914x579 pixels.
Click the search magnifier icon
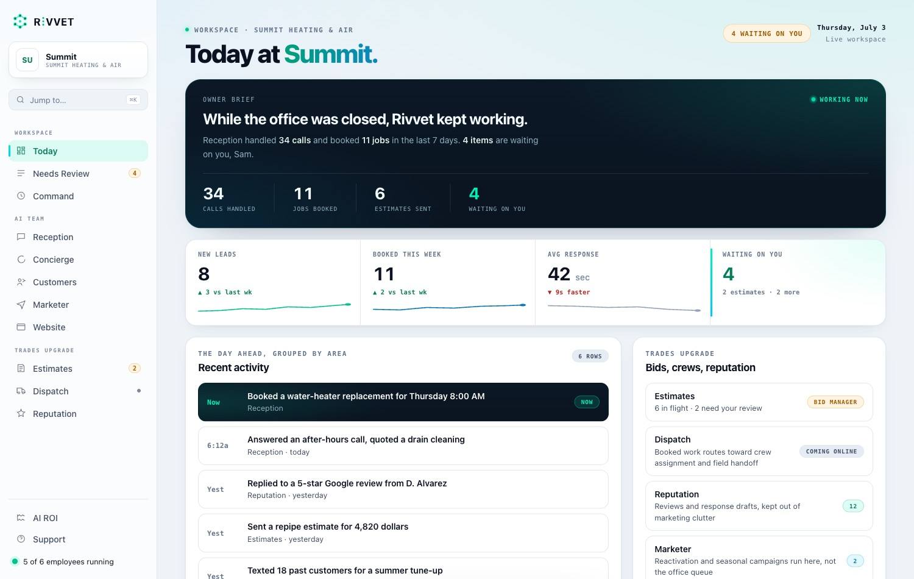21,100
